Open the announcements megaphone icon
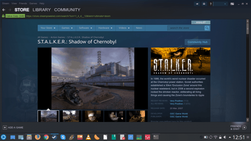Viewport: 251px width, 141px height. coord(197,4)
